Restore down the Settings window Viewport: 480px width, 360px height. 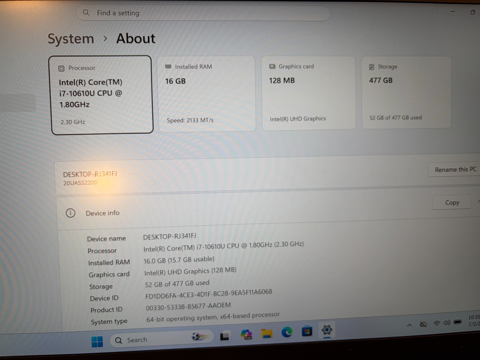point(472,12)
